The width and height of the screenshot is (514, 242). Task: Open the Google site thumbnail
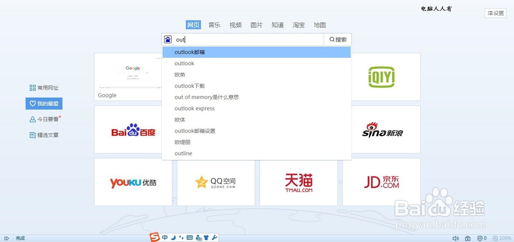[x=128, y=77]
